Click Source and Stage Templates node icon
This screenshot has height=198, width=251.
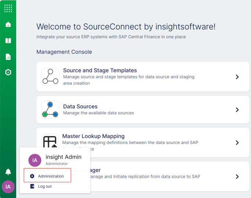pyautogui.click(x=50, y=77)
